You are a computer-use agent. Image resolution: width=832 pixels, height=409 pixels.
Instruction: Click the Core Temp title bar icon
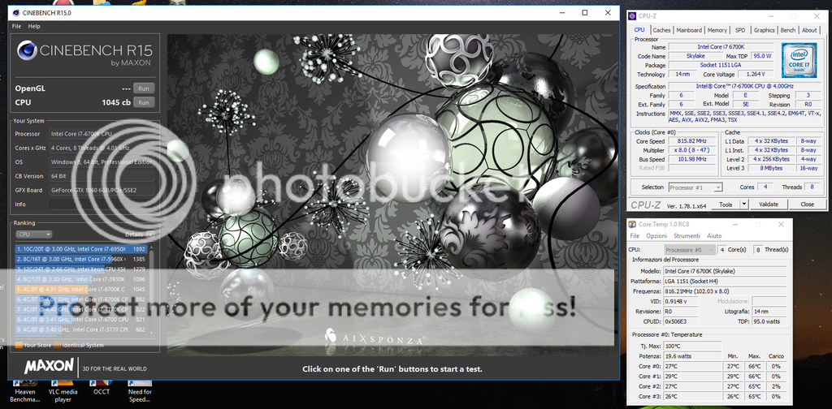pyautogui.click(x=634, y=224)
